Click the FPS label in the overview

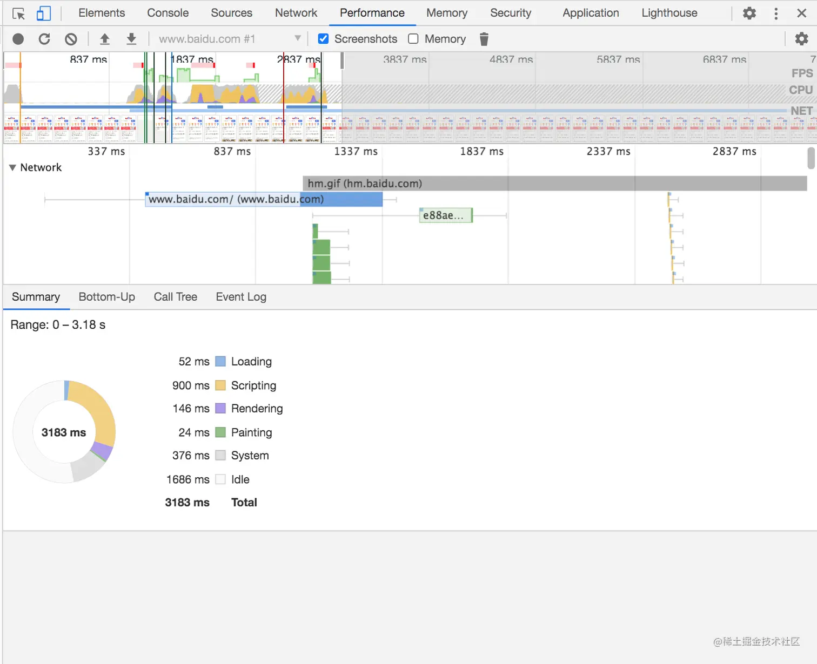pyautogui.click(x=802, y=73)
